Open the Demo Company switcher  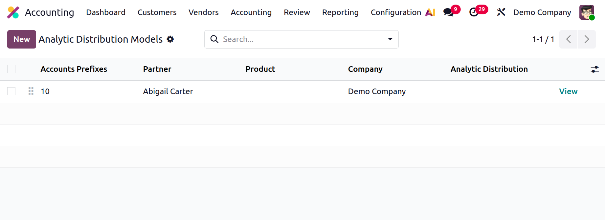tap(542, 12)
